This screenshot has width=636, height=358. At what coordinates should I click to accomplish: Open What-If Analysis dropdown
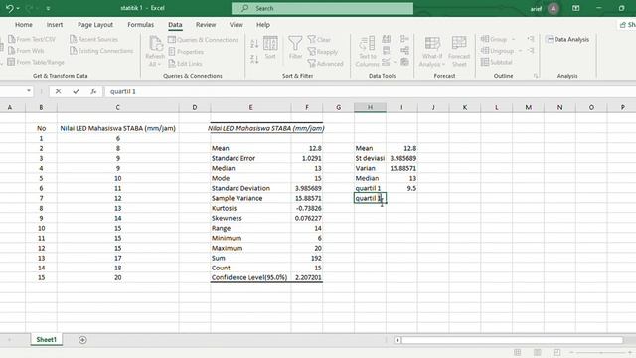(432, 51)
